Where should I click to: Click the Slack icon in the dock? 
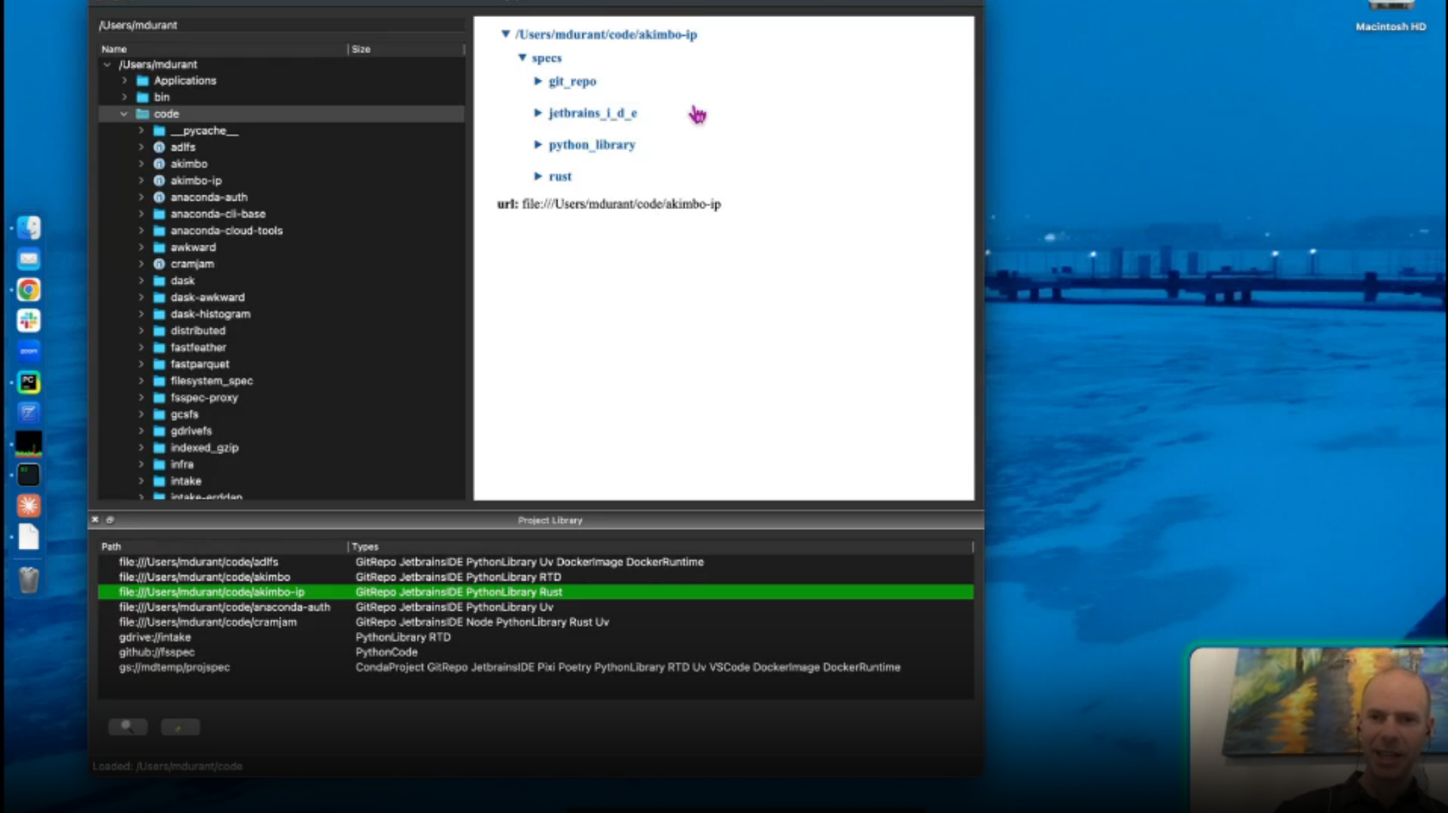(x=28, y=320)
